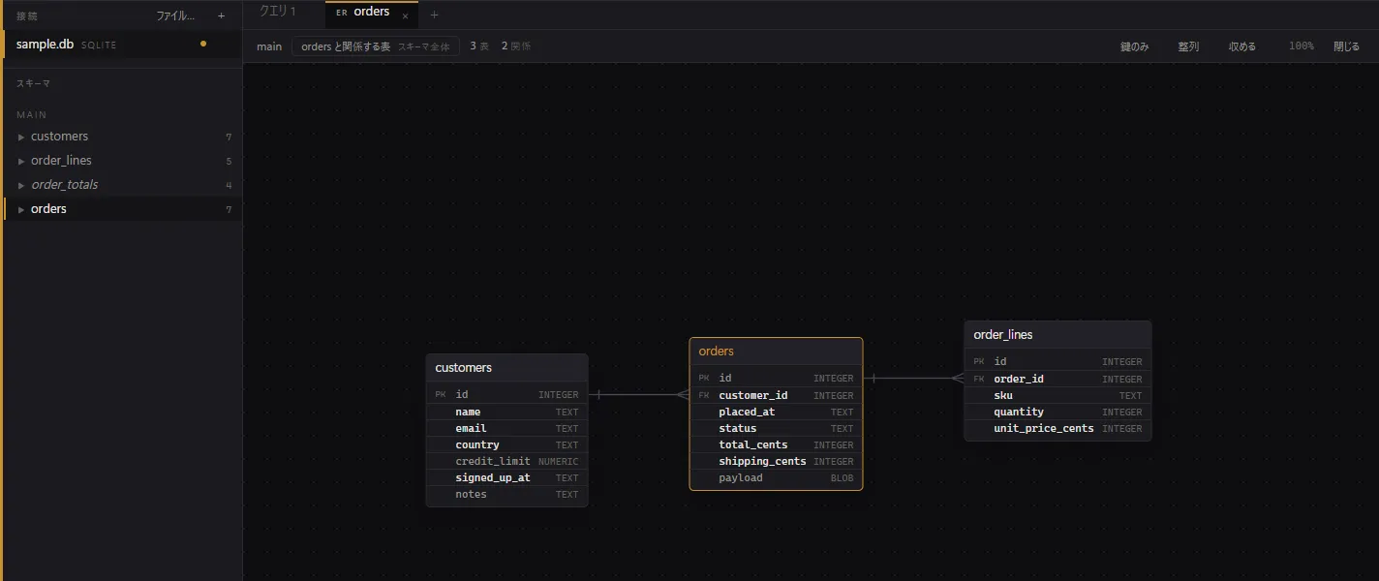Switch scope to スキーマ全体

(x=423, y=46)
